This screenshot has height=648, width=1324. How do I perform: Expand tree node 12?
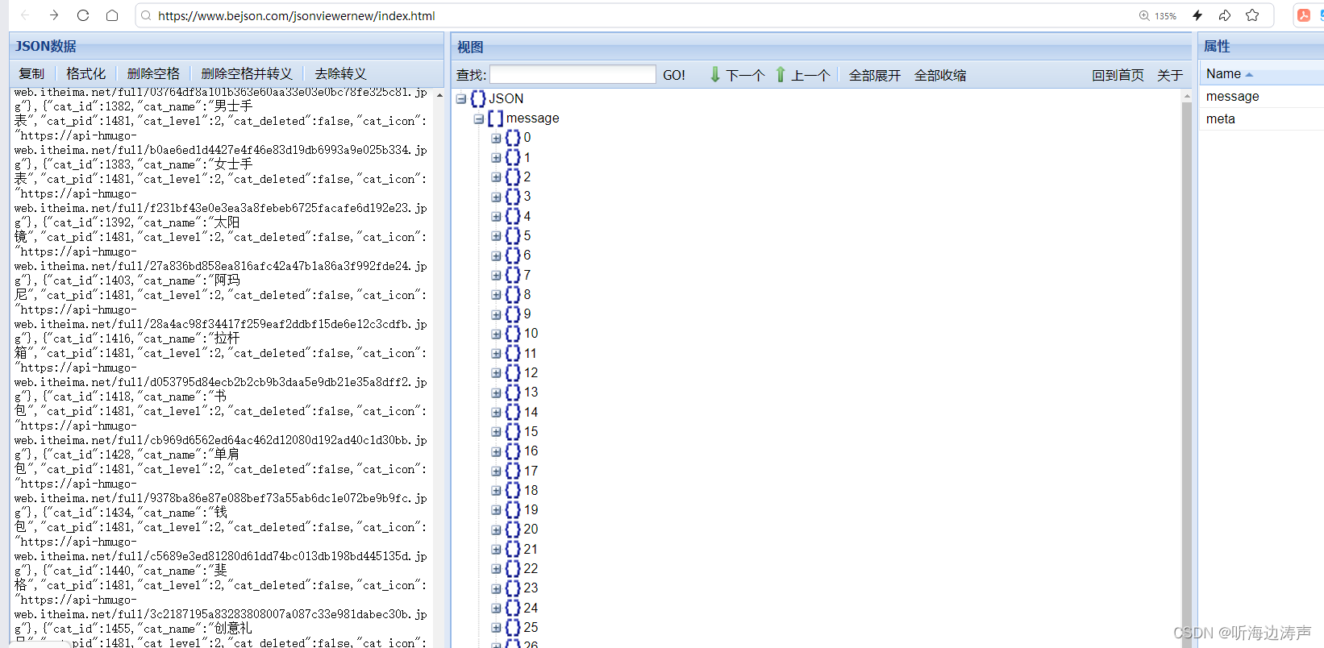[x=496, y=373]
